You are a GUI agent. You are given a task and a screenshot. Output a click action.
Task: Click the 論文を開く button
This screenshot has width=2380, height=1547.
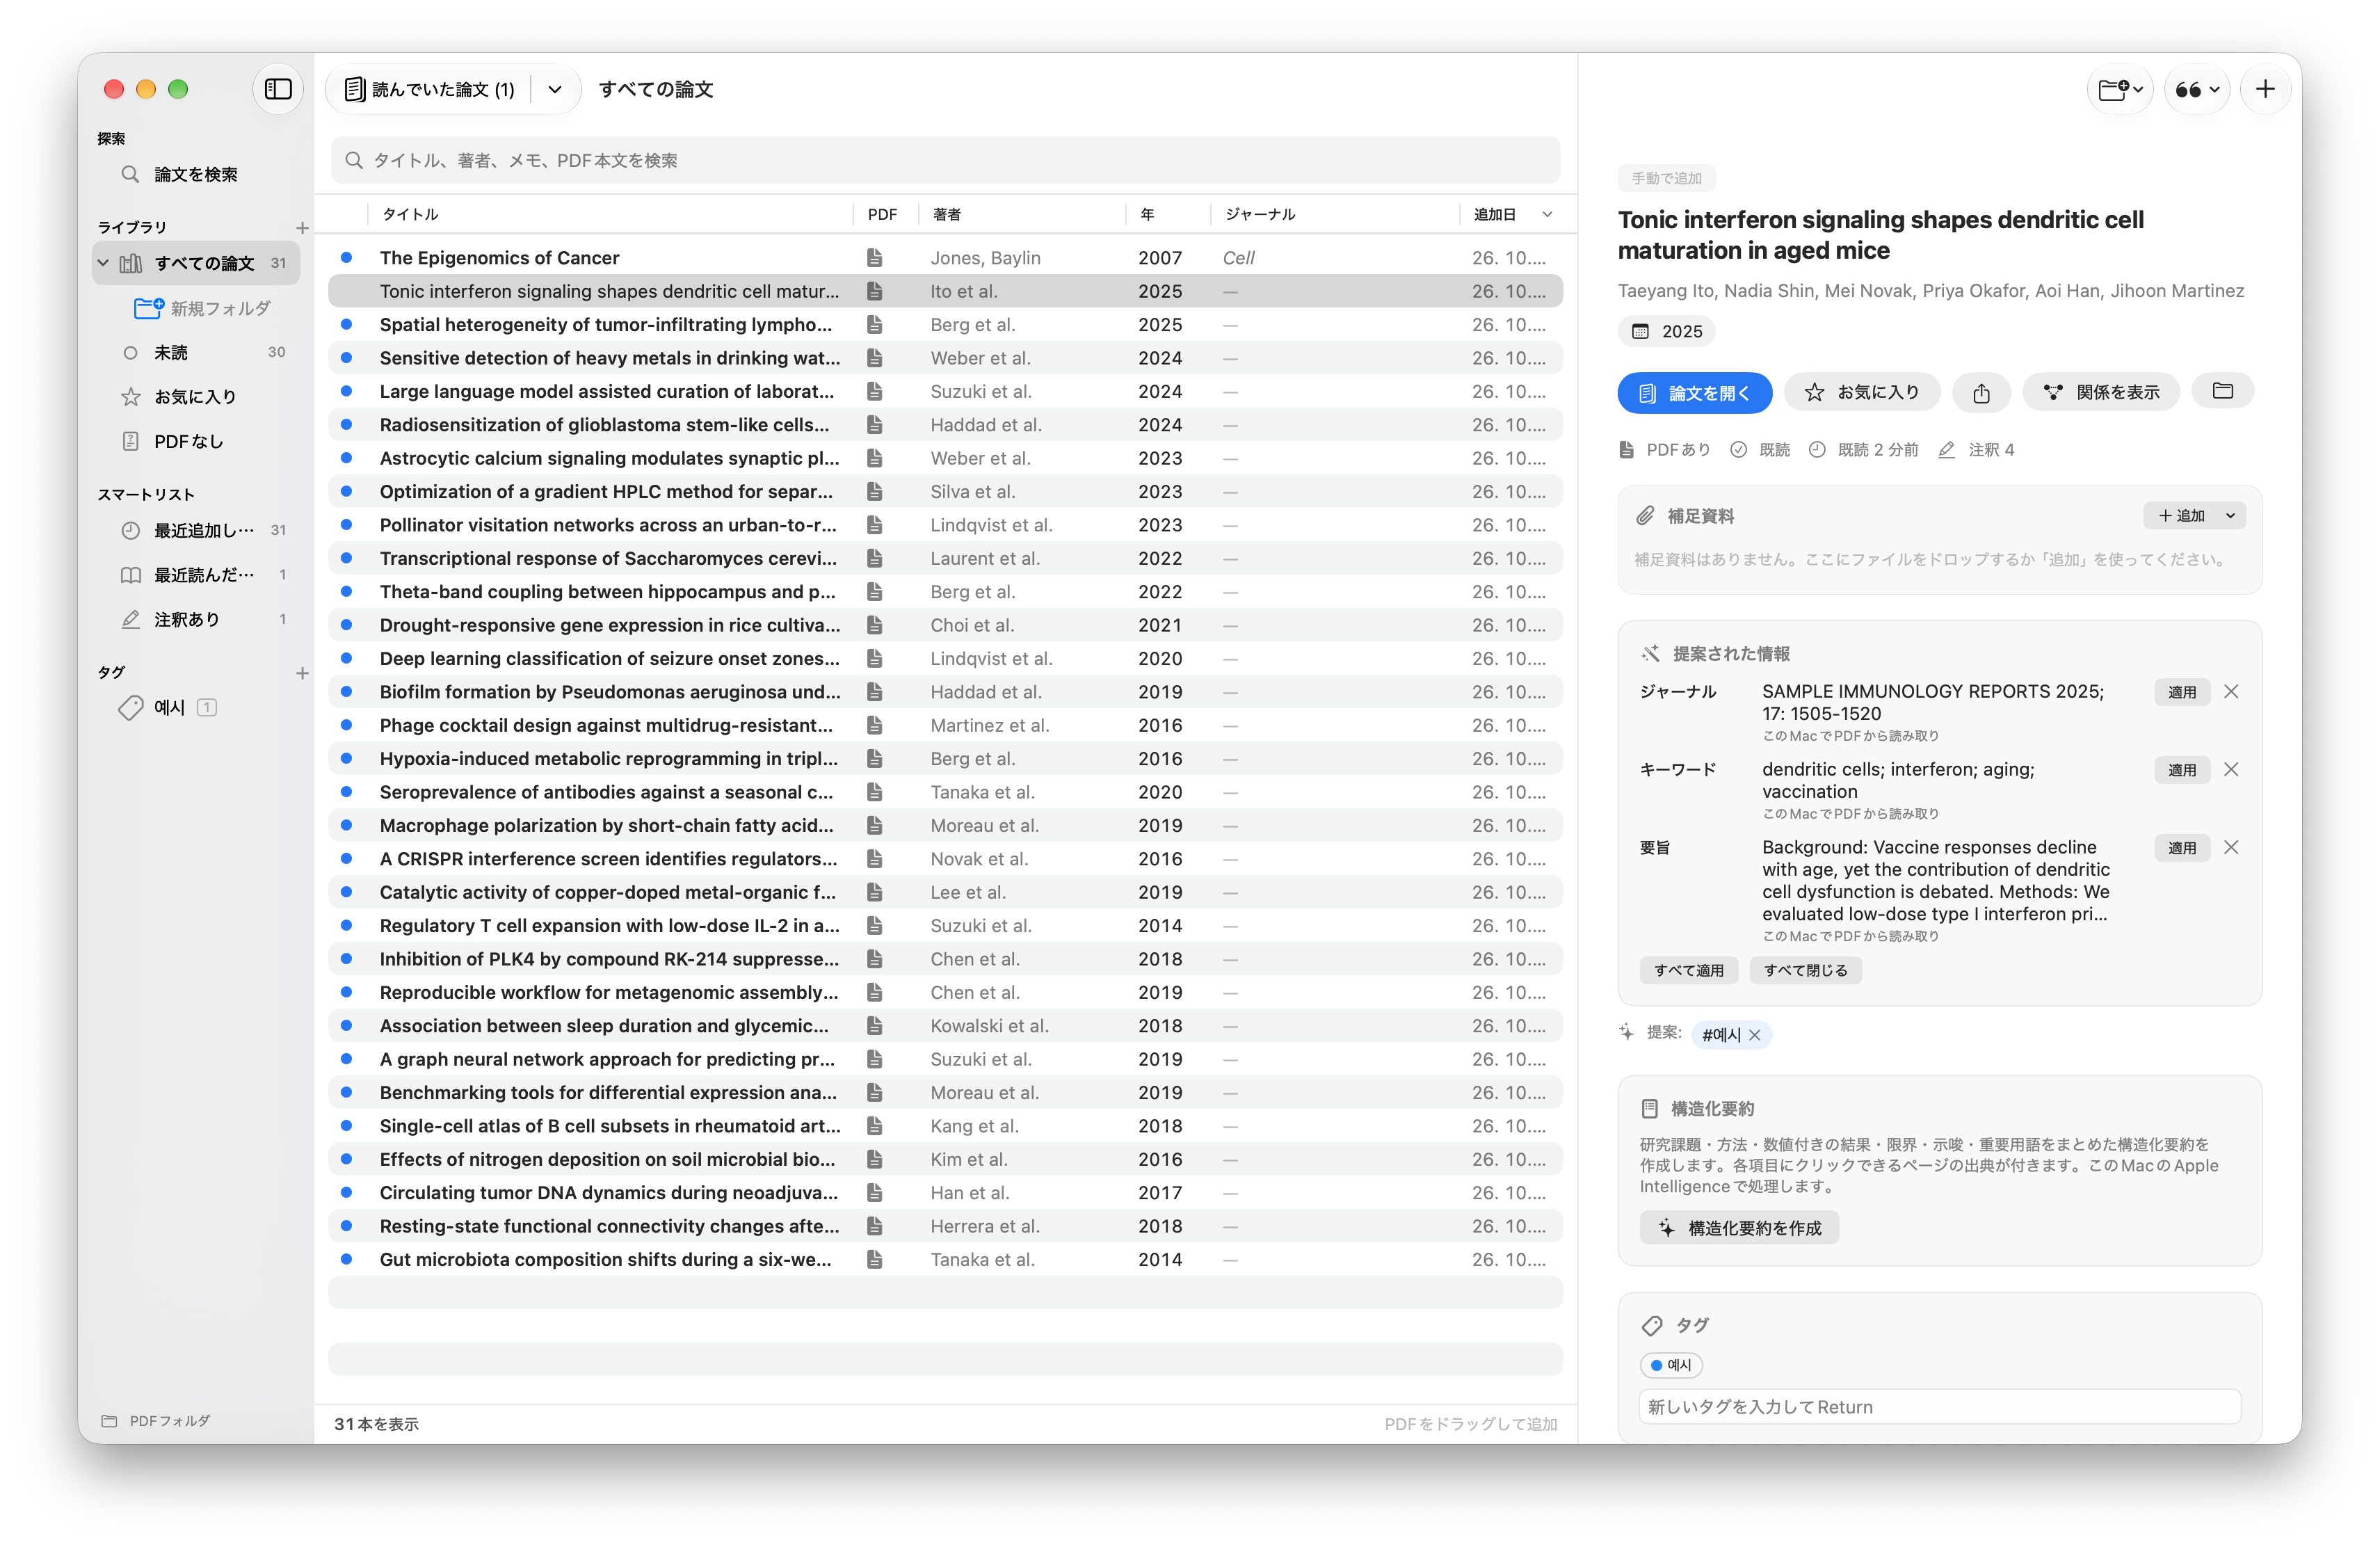[1694, 392]
